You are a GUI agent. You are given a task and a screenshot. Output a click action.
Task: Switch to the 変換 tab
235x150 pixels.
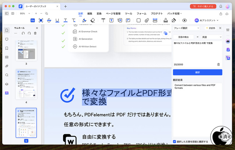point(99,14)
